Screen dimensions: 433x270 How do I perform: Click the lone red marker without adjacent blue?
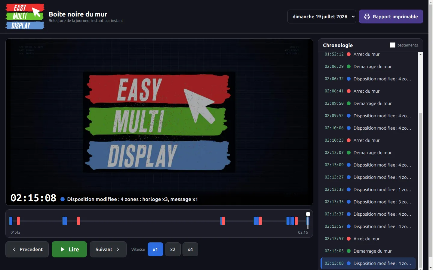point(78,221)
